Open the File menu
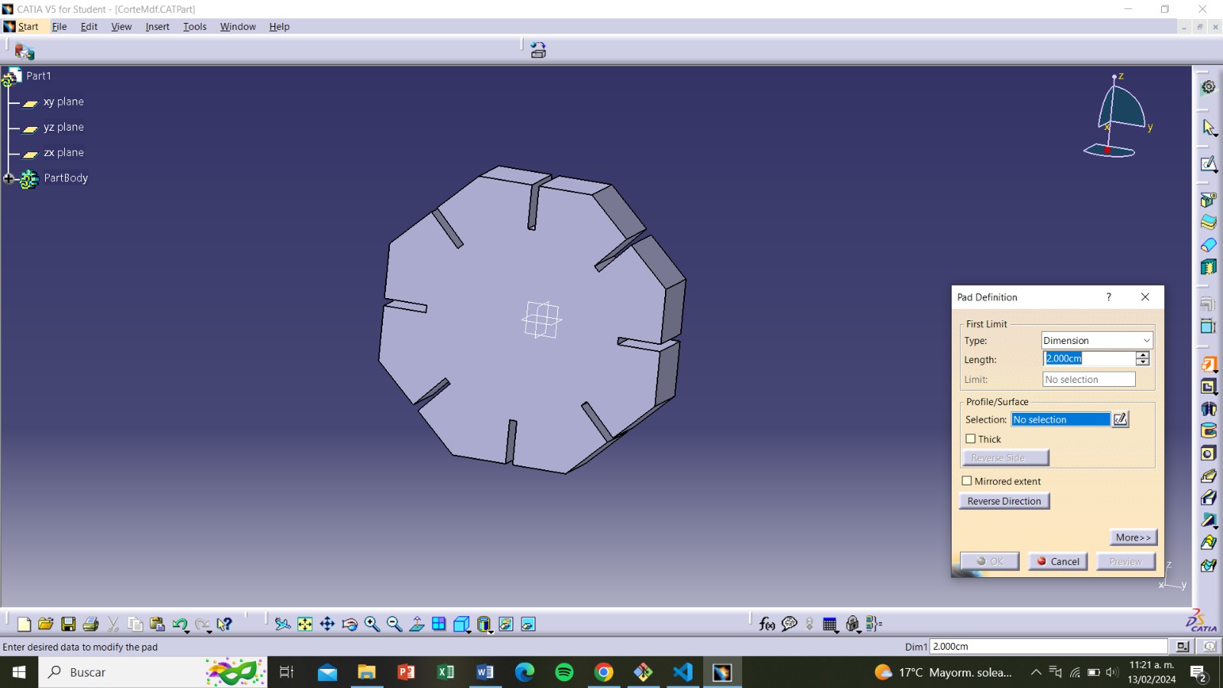 (x=59, y=27)
